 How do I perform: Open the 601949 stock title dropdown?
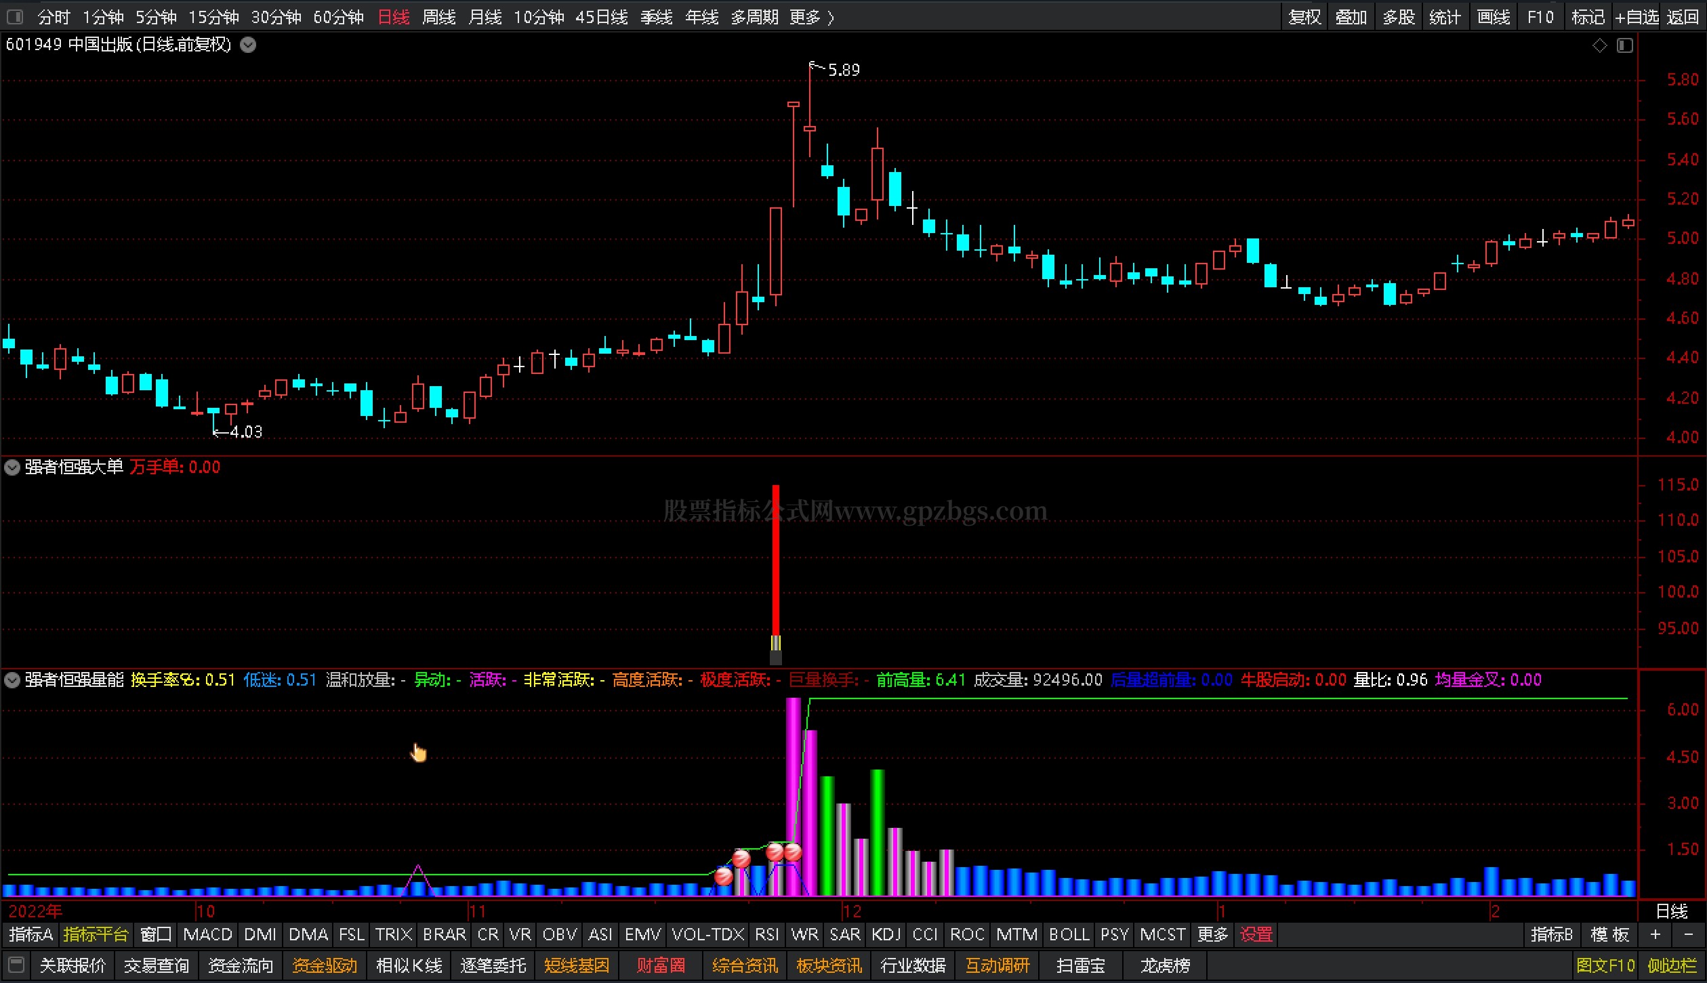tap(249, 45)
